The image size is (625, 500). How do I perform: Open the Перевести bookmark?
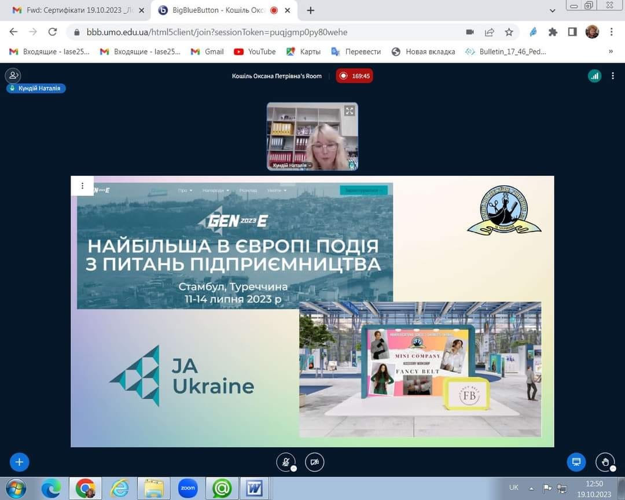pyautogui.click(x=356, y=52)
